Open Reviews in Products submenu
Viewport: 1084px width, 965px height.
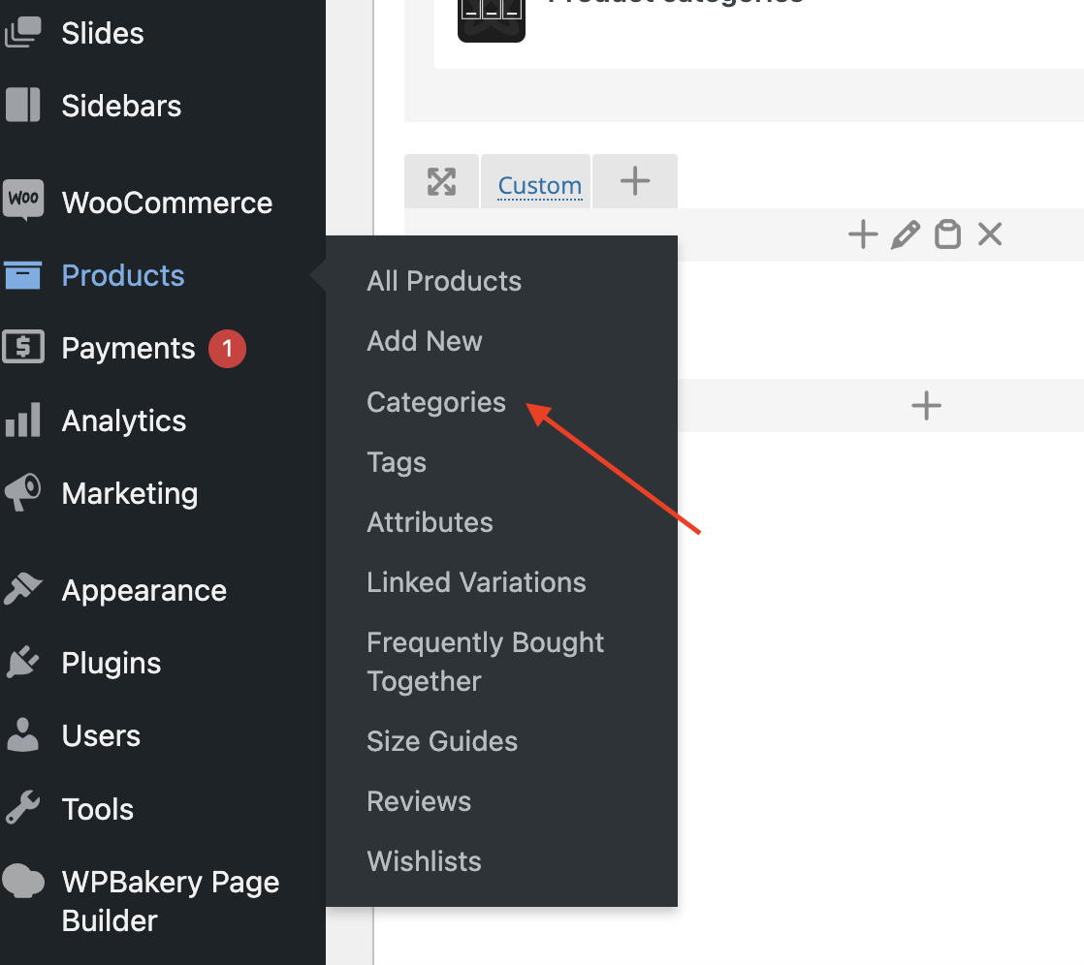click(419, 801)
